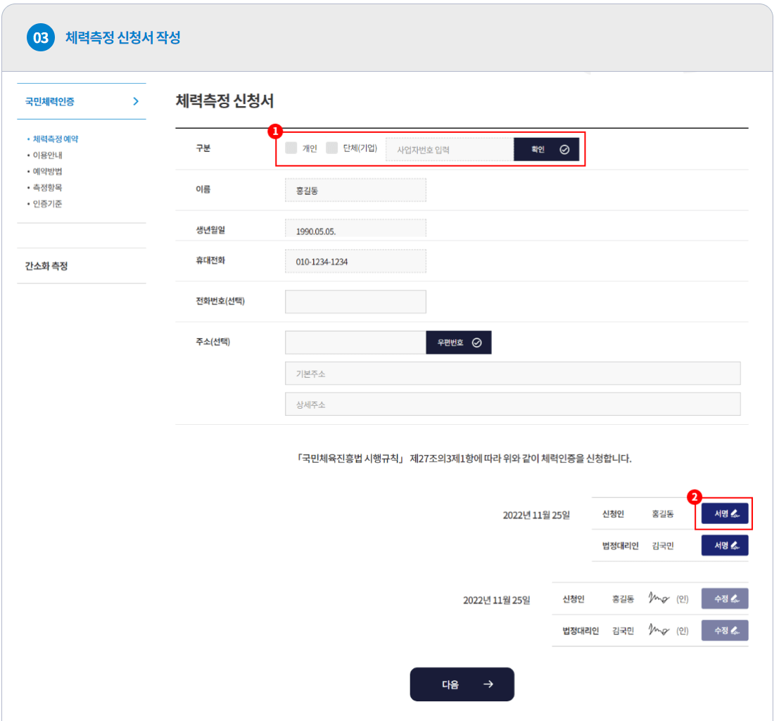Click 서명 button for 법정대리인 김국민
The height and width of the screenshot is (721, 774).
(x=725, y=545)
